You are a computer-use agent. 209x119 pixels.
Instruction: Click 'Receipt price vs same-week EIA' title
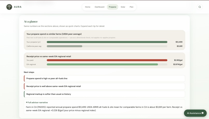(x=49, y=56)
